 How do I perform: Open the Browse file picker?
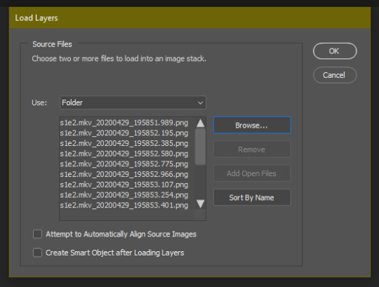[252, 125]
